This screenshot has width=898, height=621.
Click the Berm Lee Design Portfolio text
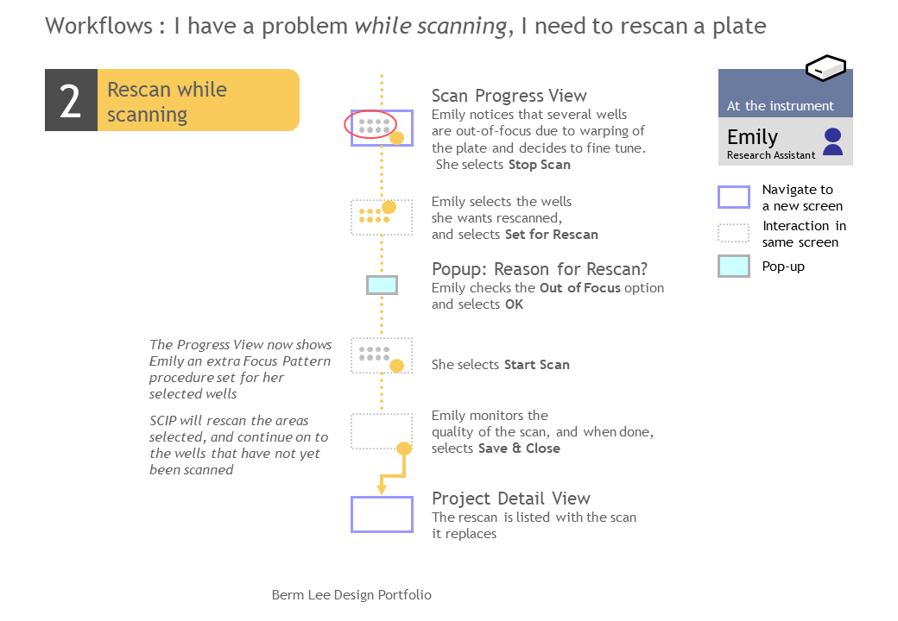coord(351,595)
